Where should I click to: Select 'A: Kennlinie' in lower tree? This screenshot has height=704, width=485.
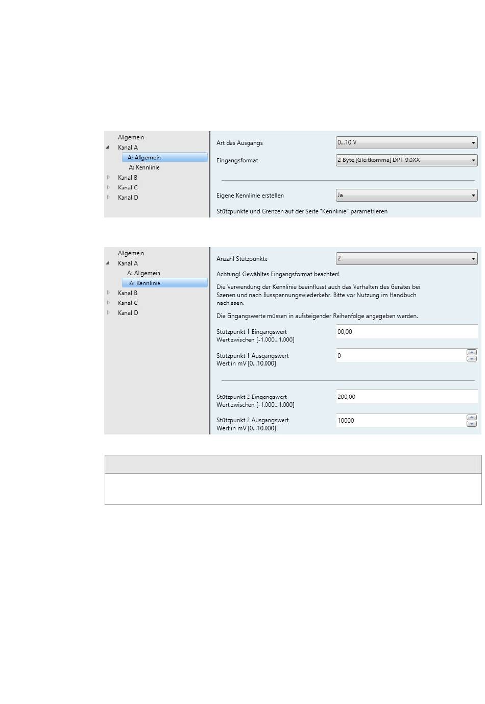point(165,283)
